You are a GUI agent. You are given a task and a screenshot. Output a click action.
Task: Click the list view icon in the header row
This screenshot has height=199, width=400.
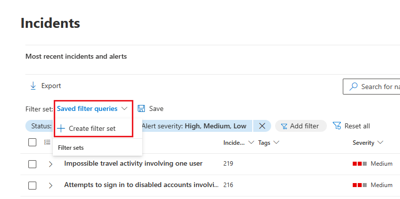47,142
